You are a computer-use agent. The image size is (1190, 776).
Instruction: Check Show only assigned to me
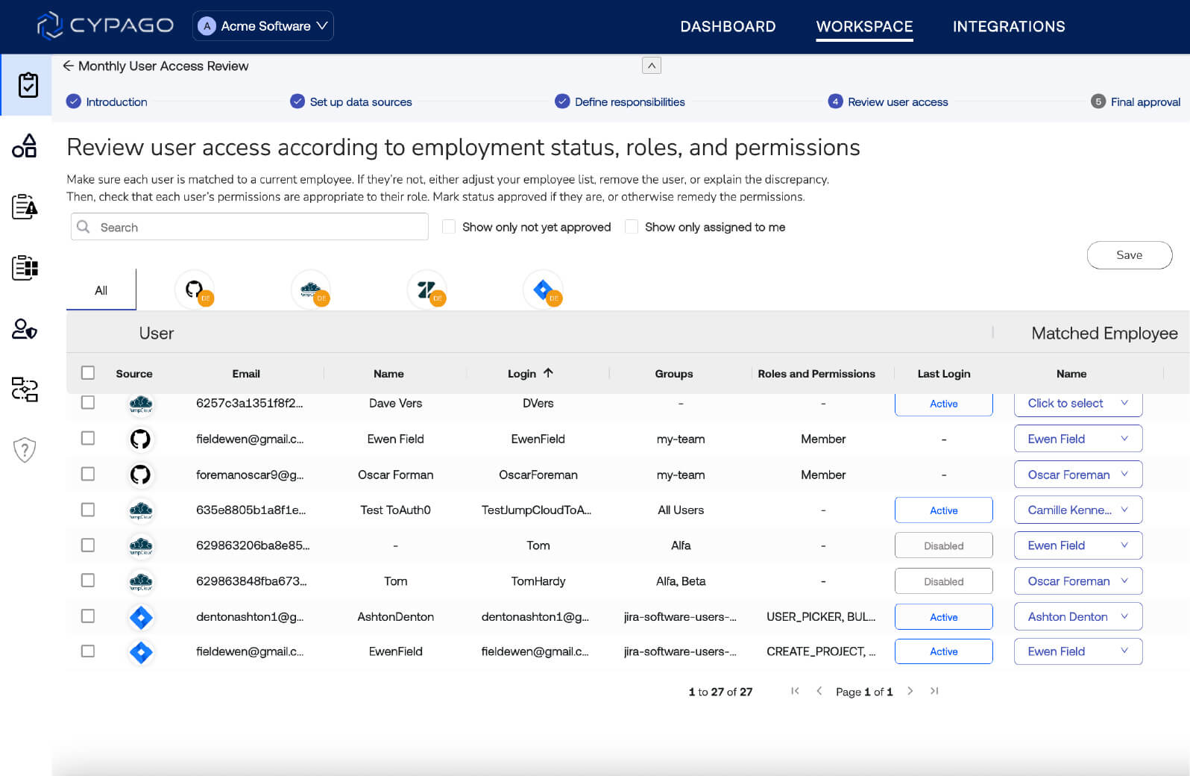pyautogui.click(x=632, y=227)
